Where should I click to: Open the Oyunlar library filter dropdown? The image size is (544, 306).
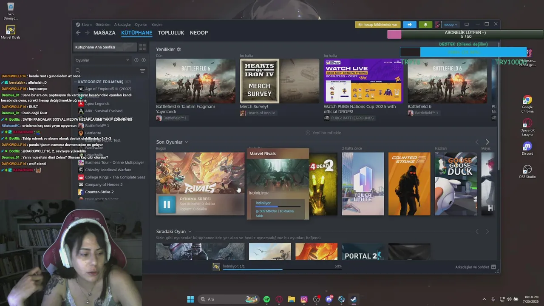(102, 60)
